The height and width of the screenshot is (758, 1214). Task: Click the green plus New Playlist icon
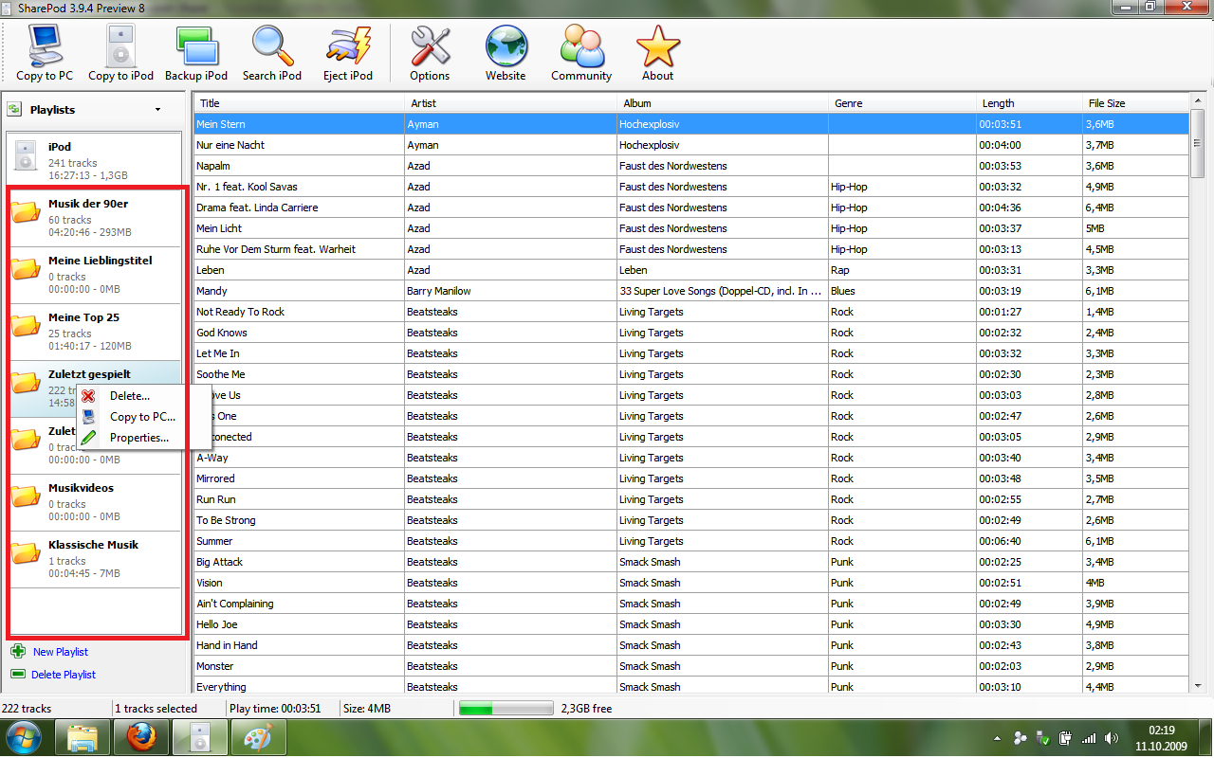pos(18,651)
